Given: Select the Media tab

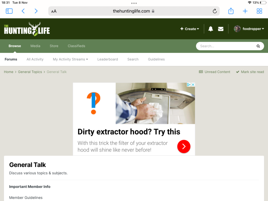Looking at the screenshot, I should [x=35, y=46].
